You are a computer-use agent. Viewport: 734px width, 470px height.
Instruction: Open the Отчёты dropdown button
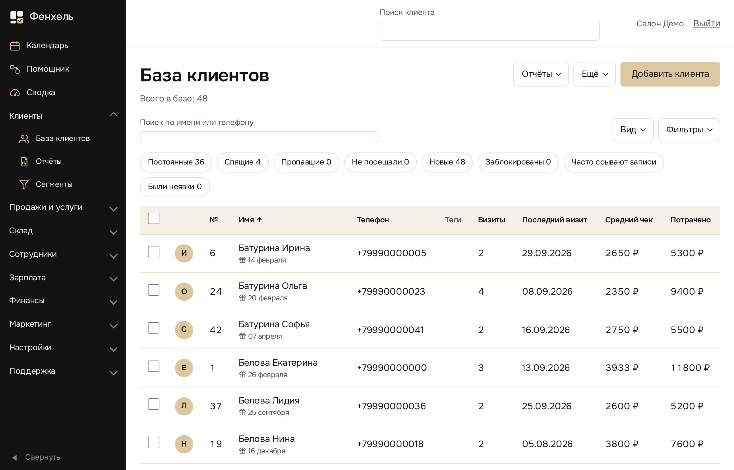pos(541,74)
